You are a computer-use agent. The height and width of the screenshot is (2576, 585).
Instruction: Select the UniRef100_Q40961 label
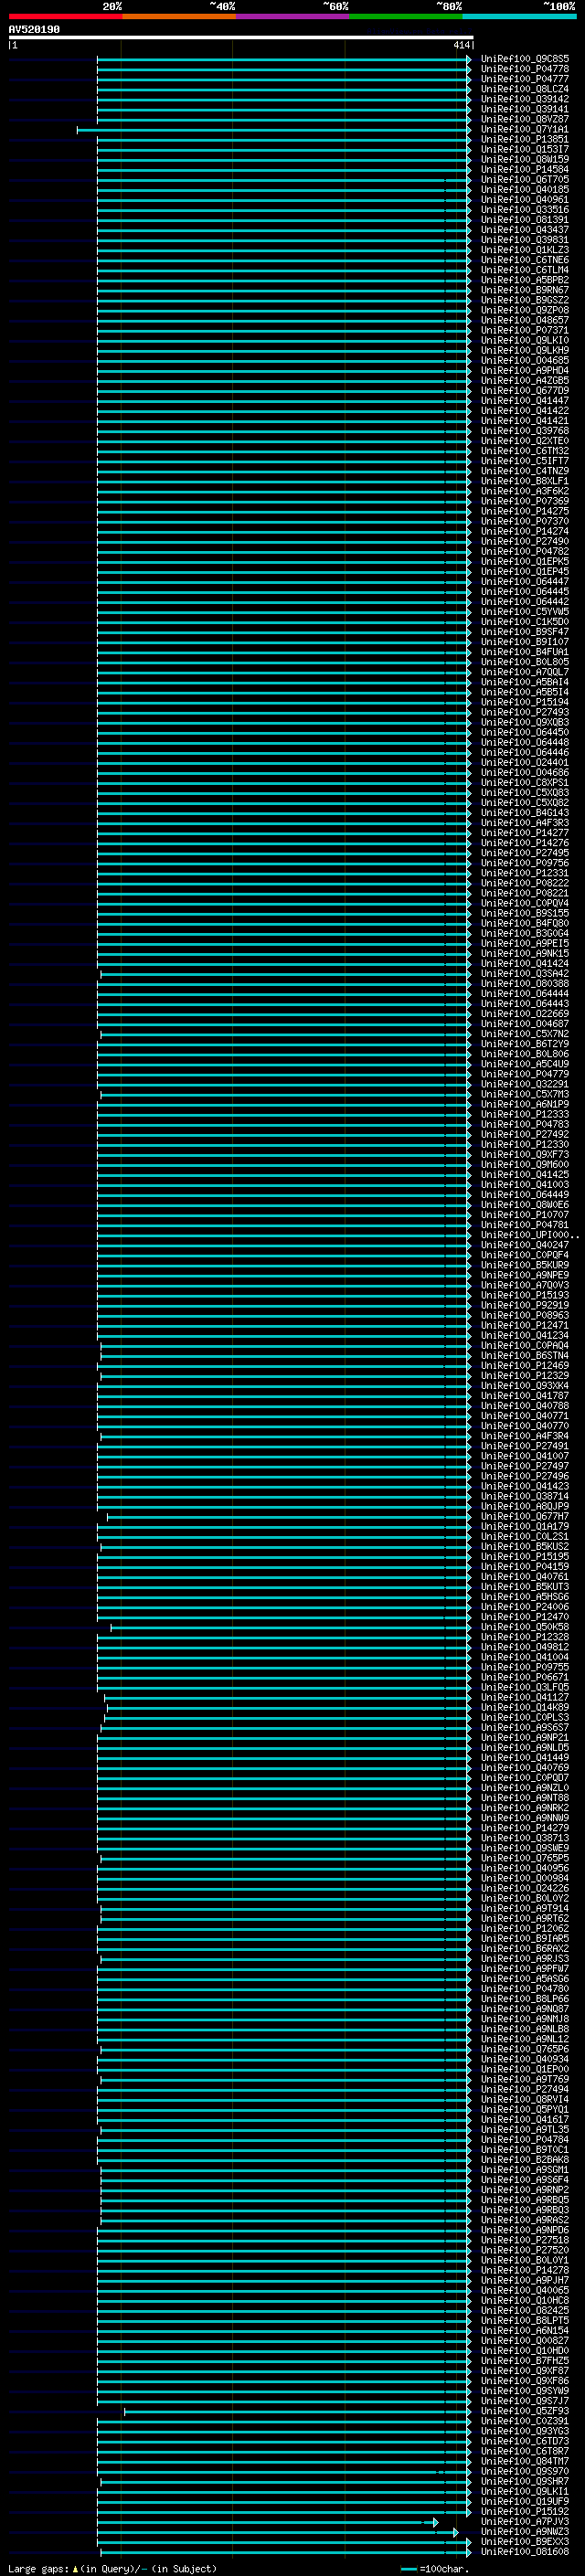click(524, 199)
